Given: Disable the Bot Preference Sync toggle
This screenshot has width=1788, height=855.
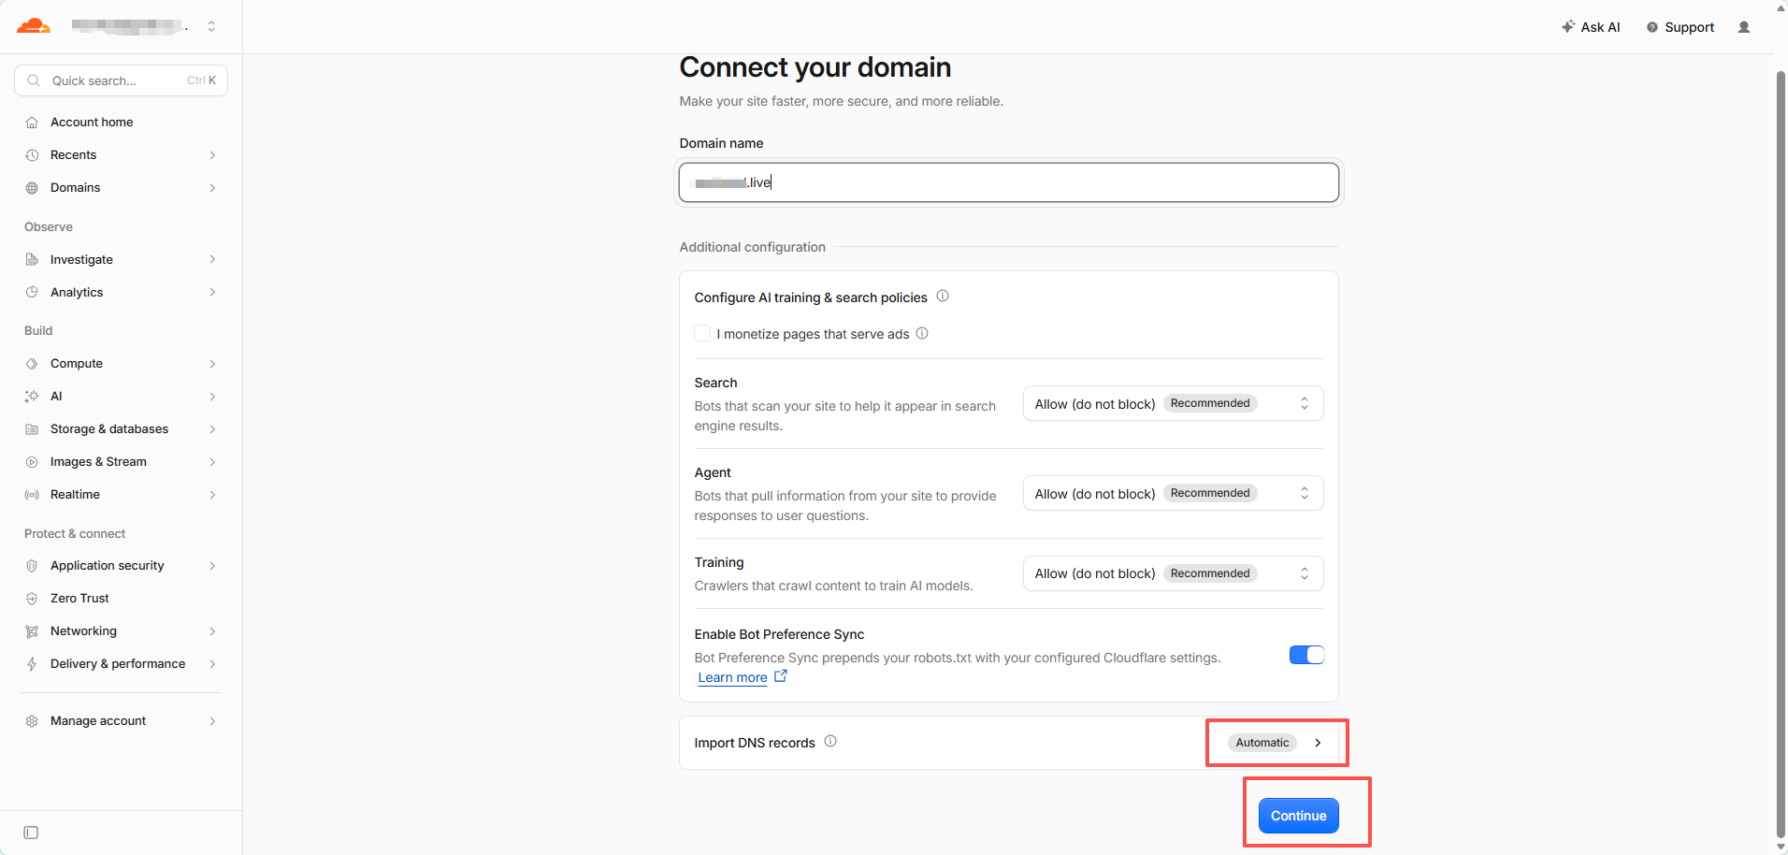Looking at the screenshot, I should (x=1306, y=655).
